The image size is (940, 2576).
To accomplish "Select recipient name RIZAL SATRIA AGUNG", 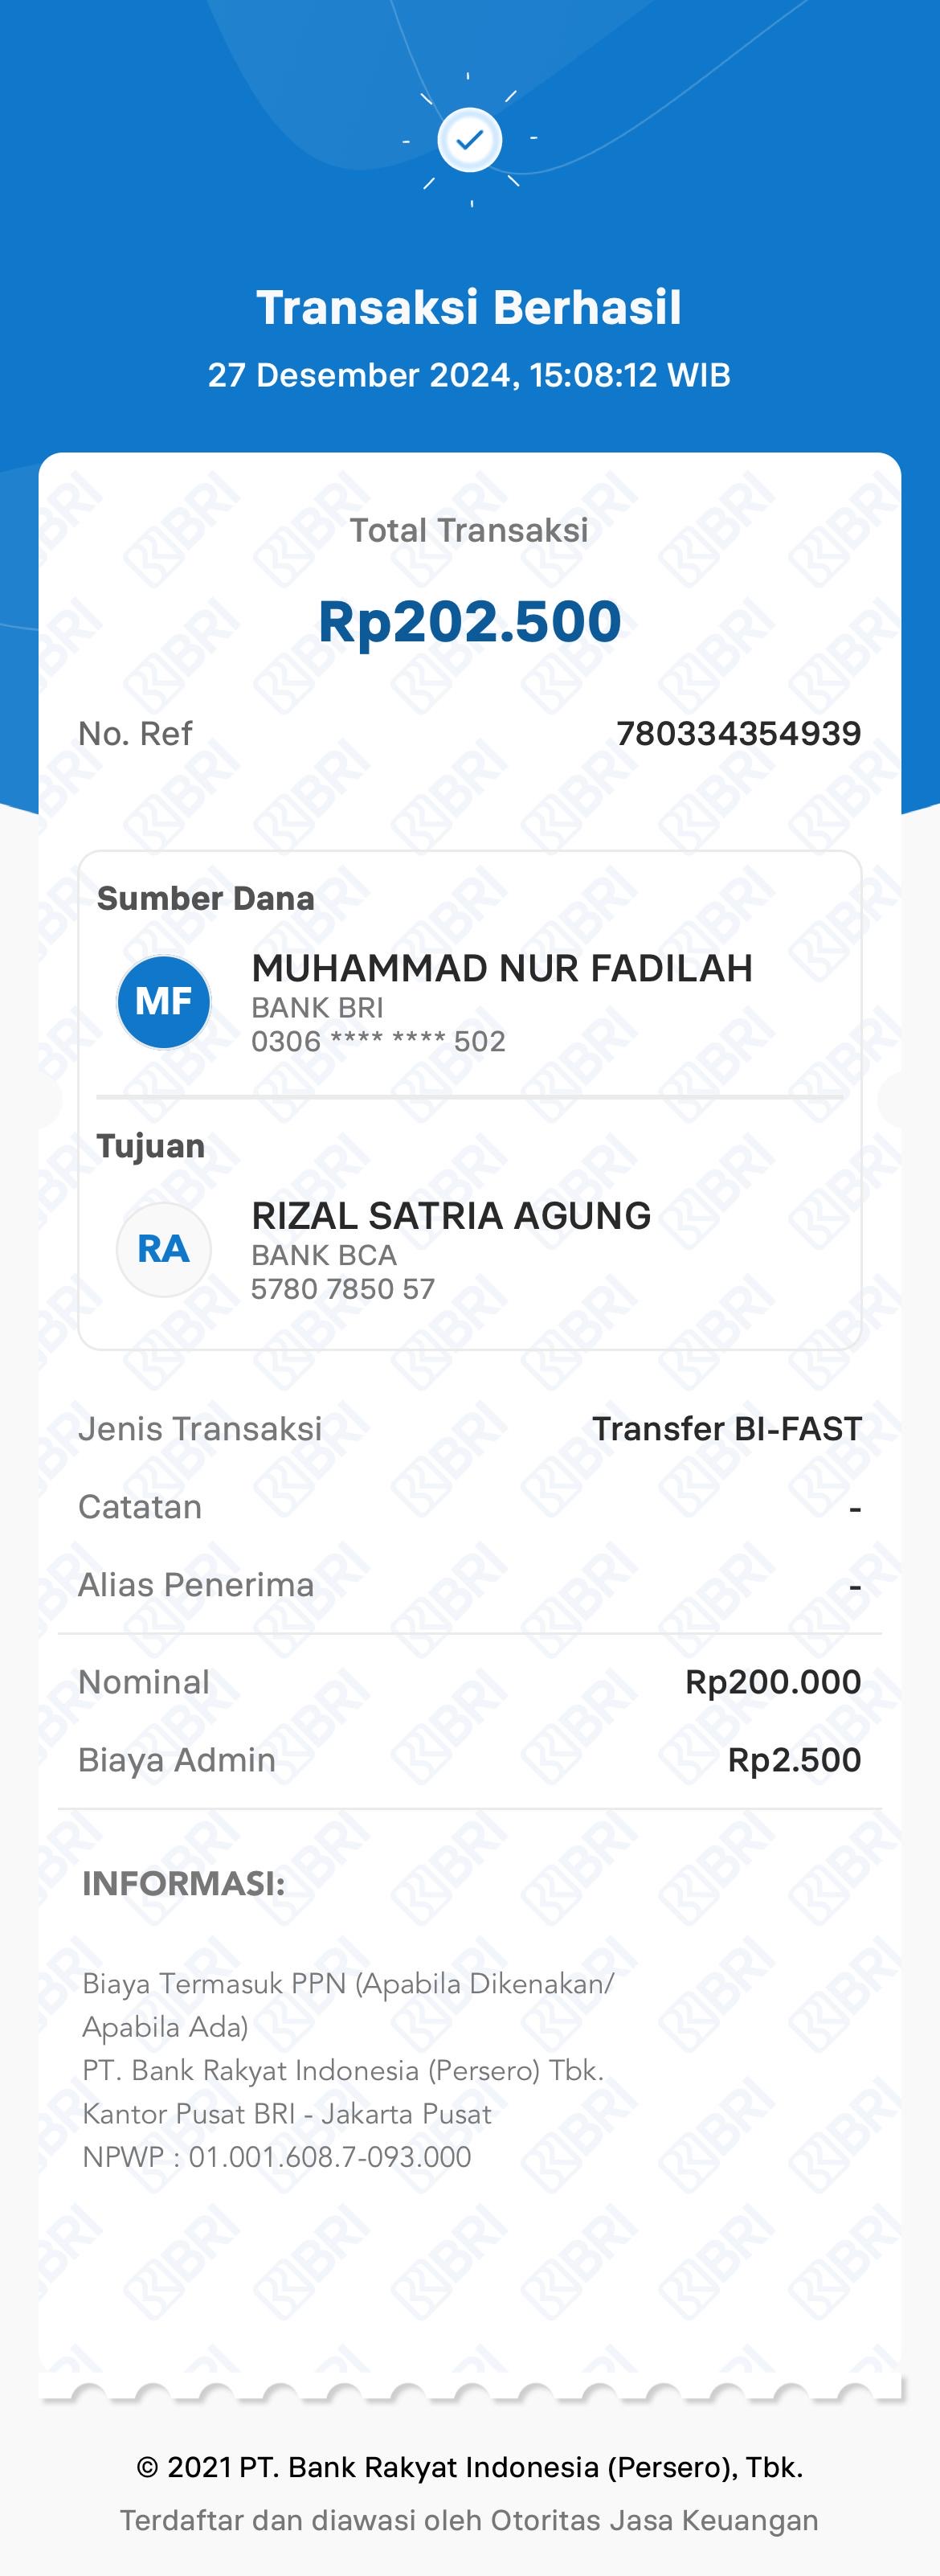I will click(451, 1216).
